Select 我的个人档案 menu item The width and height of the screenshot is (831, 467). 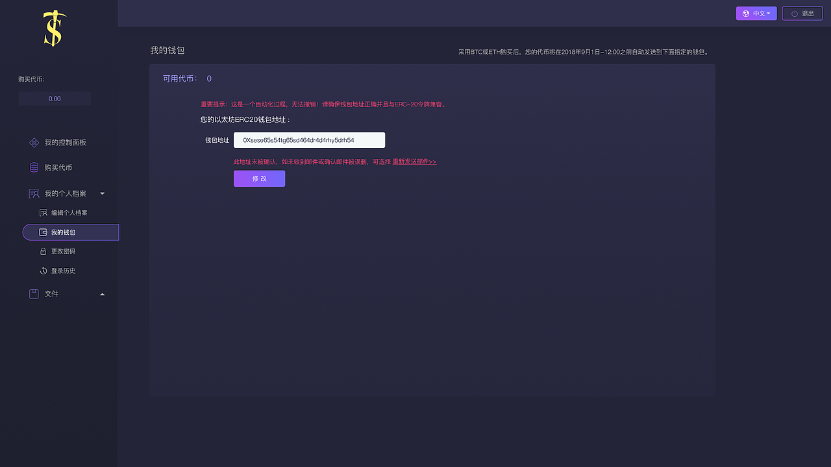tap(65, 193)
